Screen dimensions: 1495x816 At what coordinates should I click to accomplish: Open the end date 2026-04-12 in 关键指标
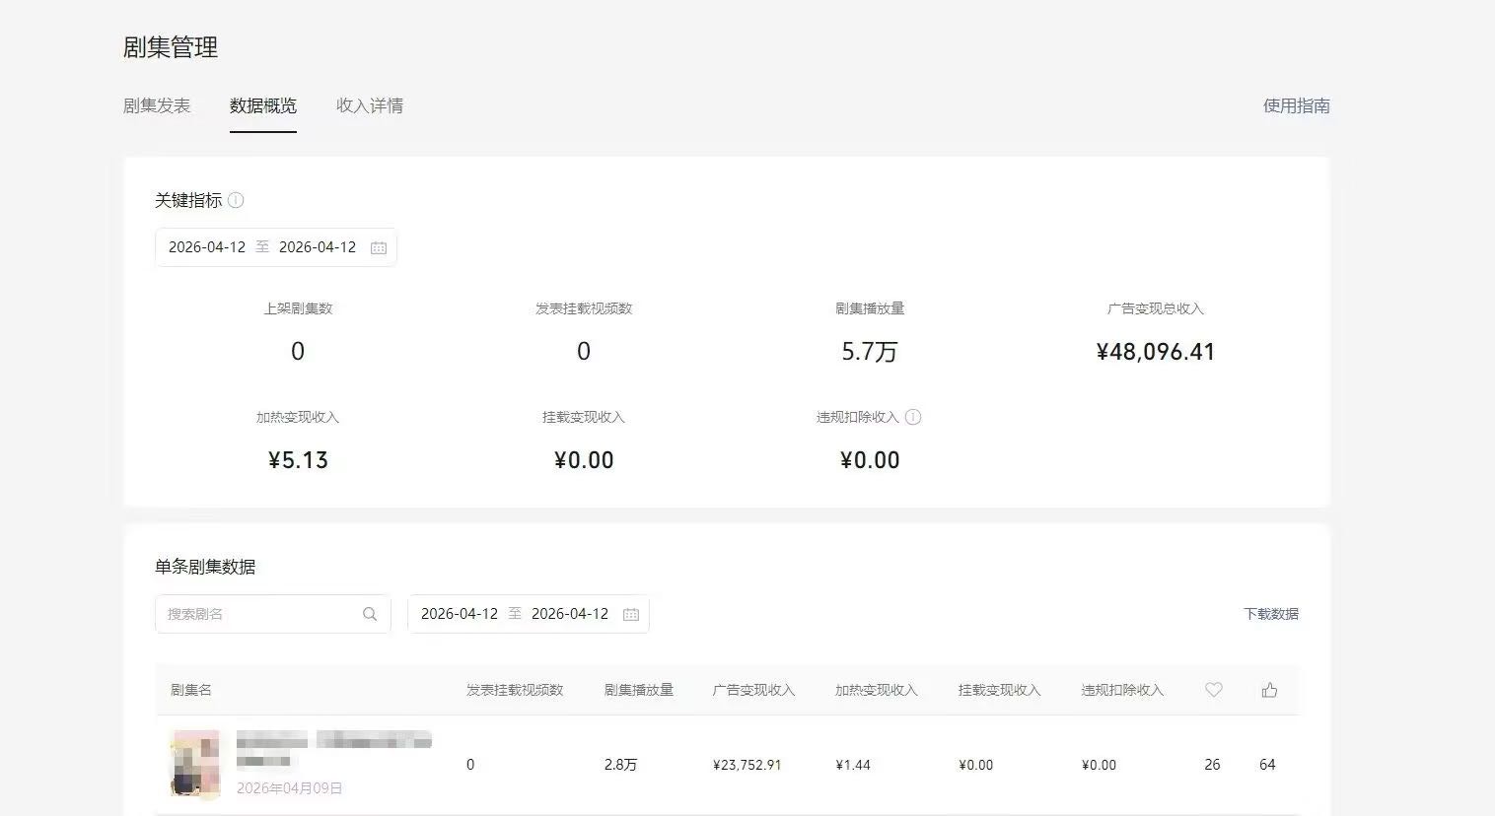[x=318, y=247]
